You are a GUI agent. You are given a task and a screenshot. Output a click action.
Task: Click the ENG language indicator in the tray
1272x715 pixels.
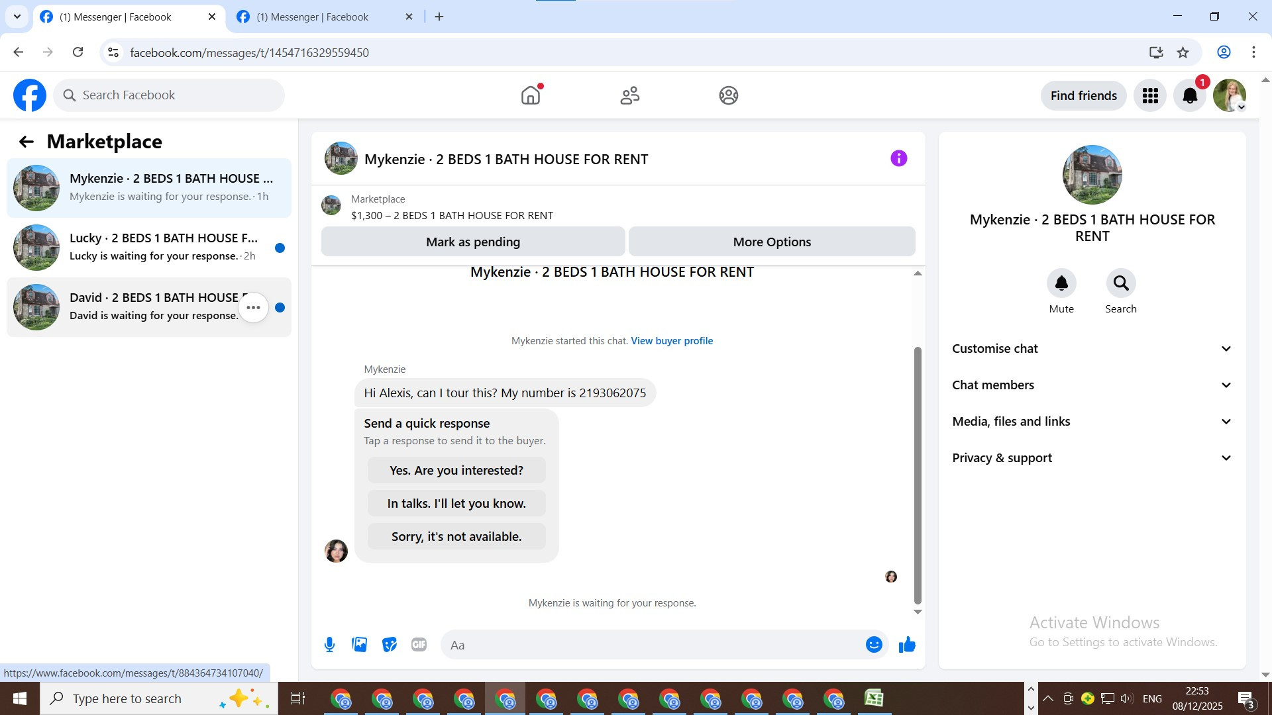1152,698
